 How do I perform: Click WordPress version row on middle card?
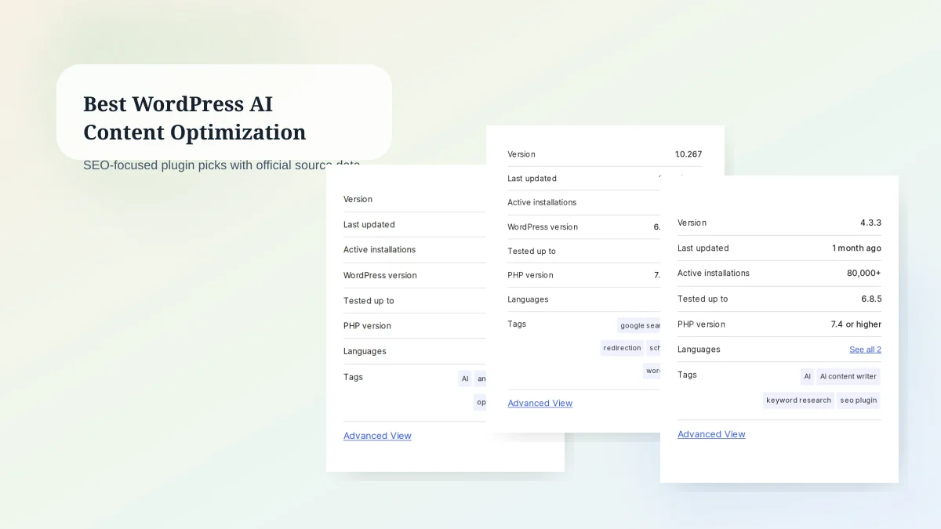tap(543, 226)
